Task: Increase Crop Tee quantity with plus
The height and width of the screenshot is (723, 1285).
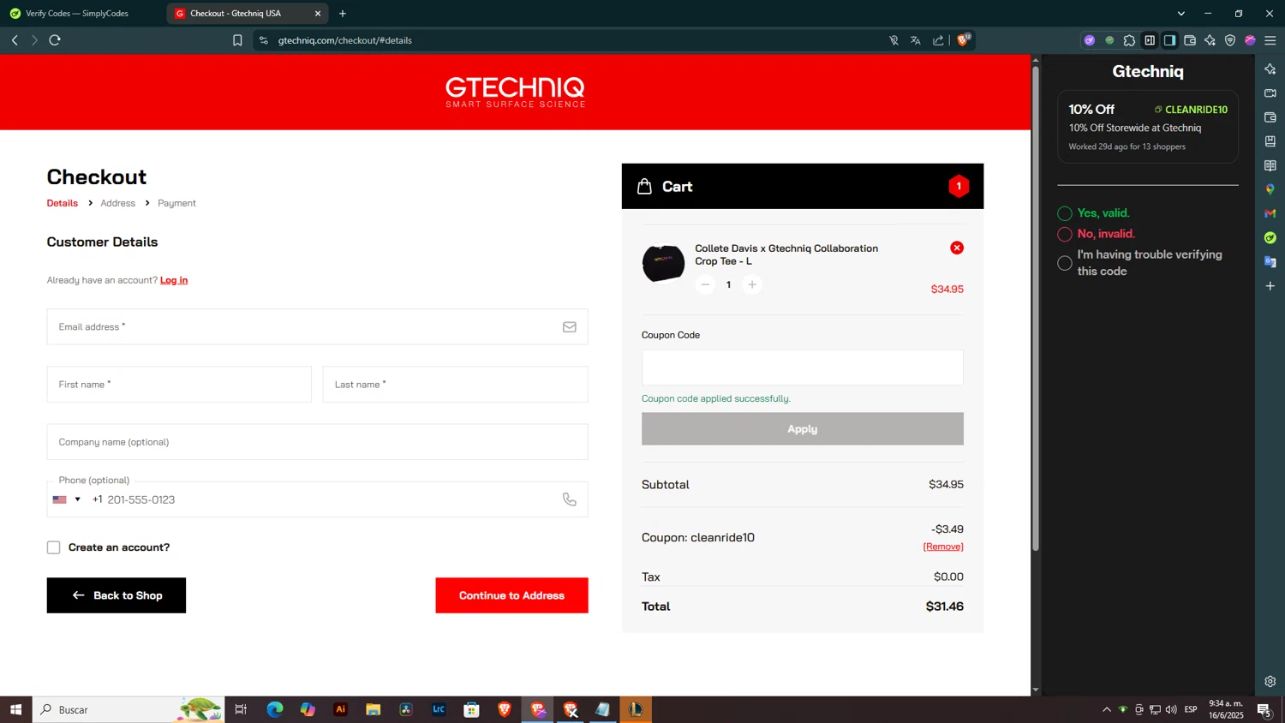Action: pyautogui.click(x=752, y=284)
